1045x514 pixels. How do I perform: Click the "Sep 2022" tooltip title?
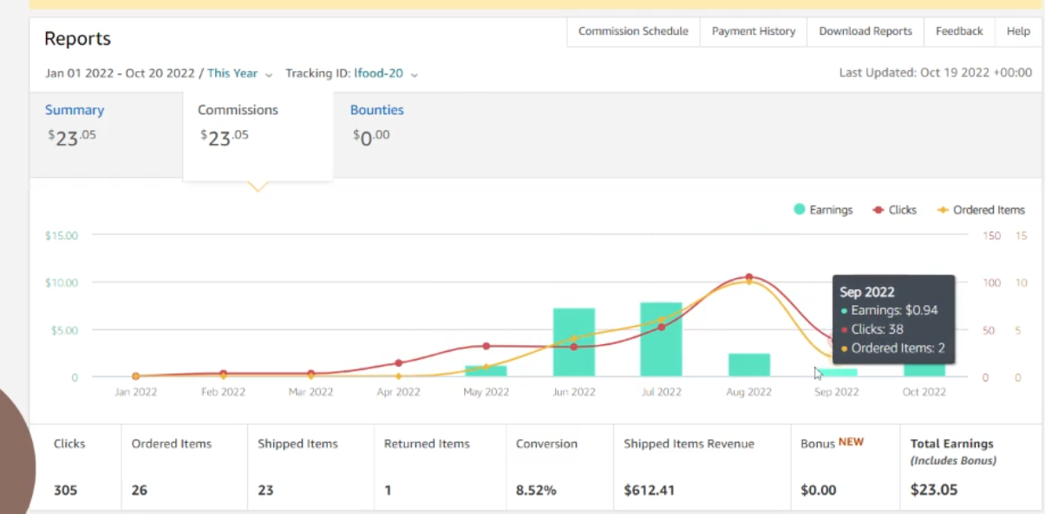click(x=866, y=292)
